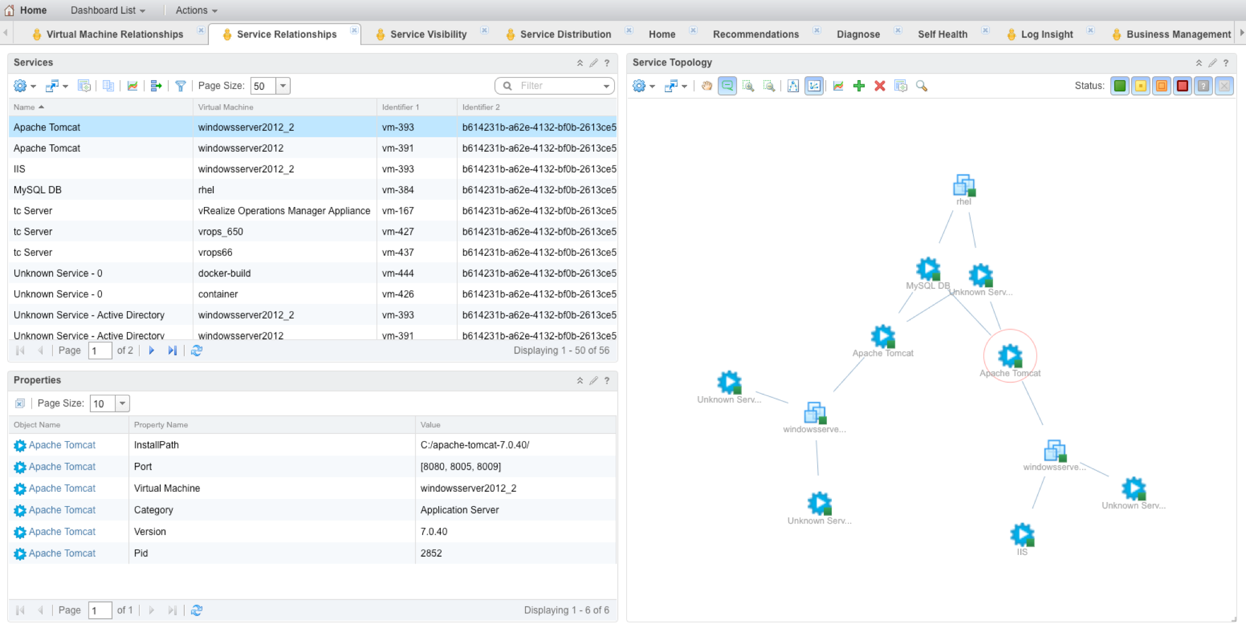Refresh the Services list page
1246x632 pixels.
pyautogui.click(x=196, y=350)
